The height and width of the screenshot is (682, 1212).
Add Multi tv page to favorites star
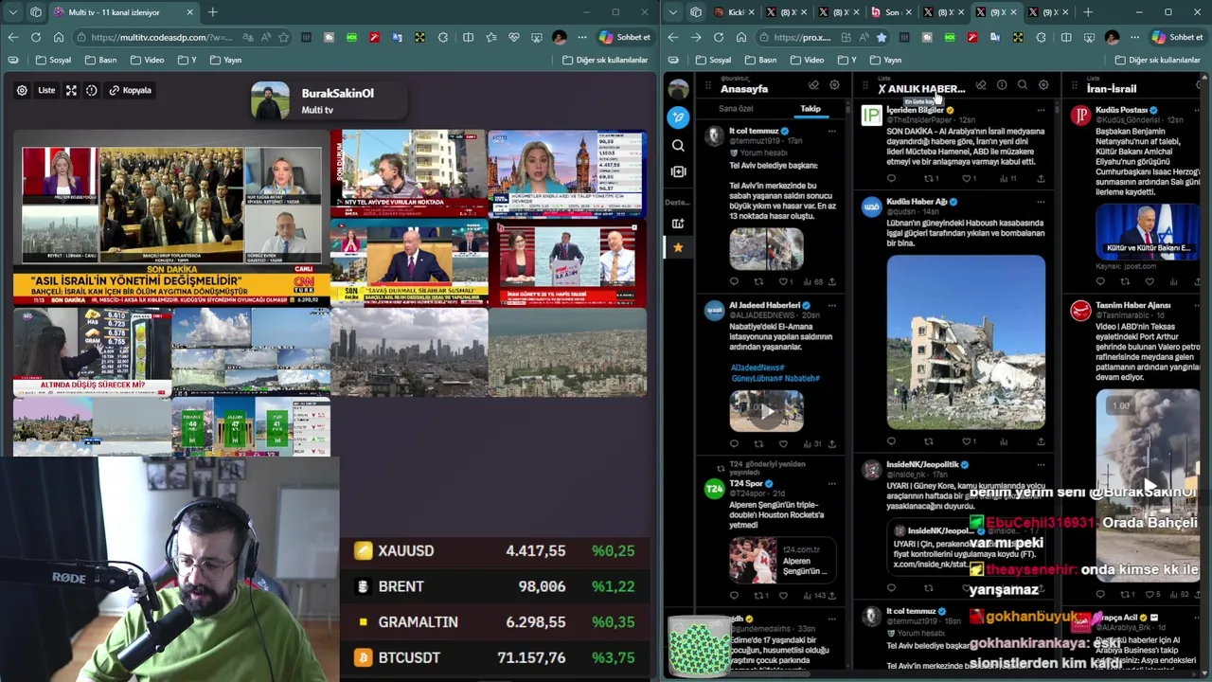tap(283, 37)
